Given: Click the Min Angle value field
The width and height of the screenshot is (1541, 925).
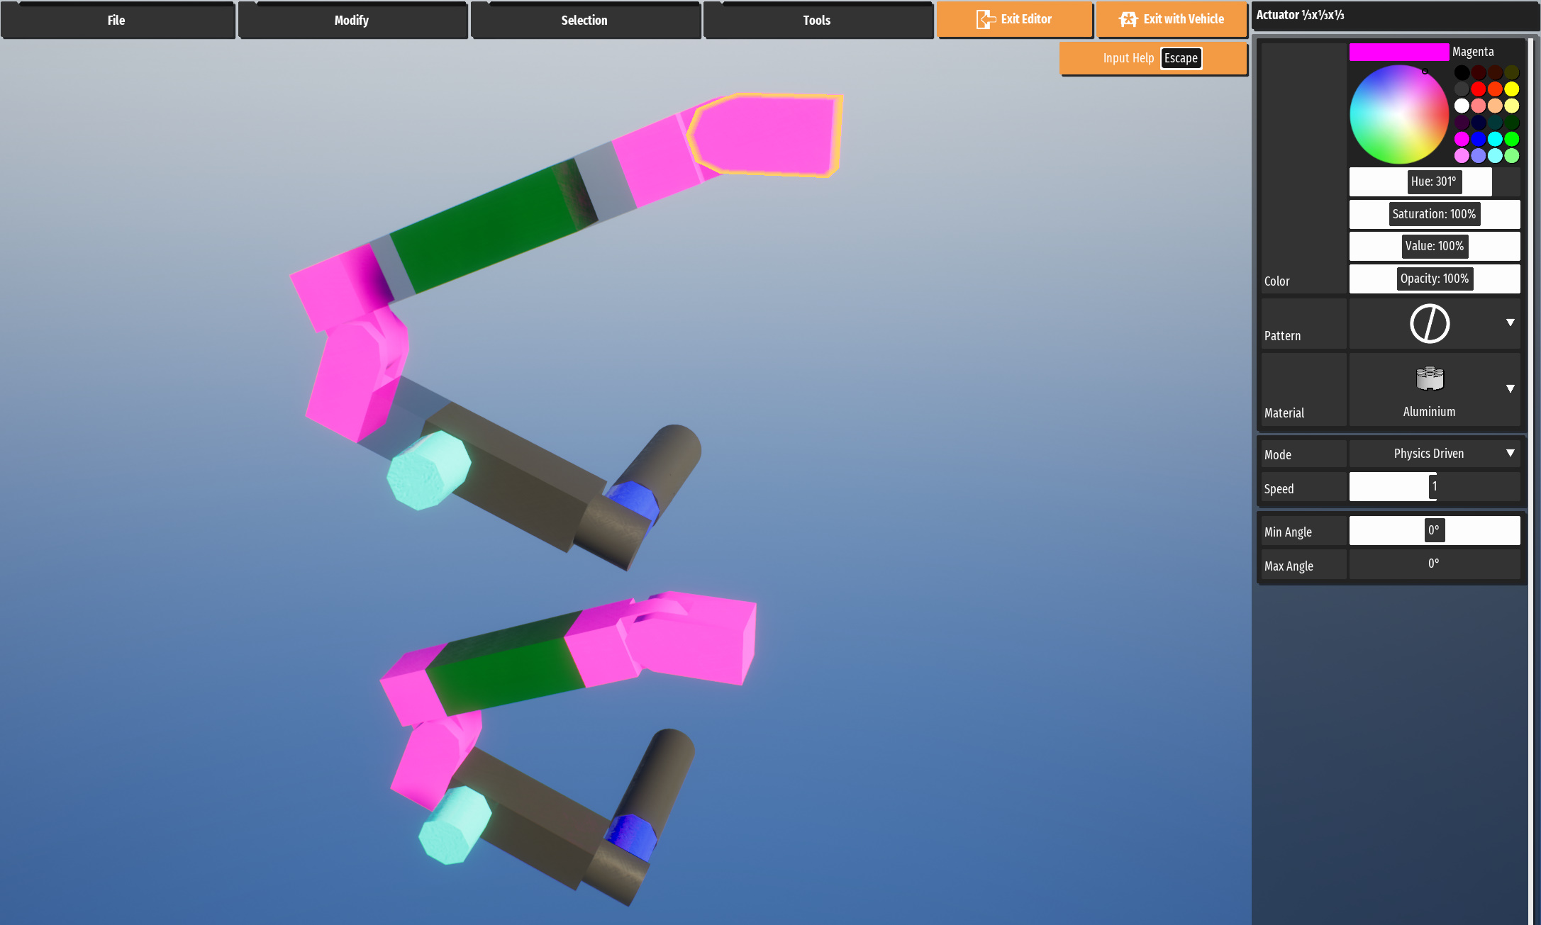Looking at the screenshot, I should click(1434, 530).
